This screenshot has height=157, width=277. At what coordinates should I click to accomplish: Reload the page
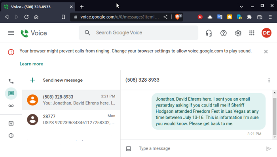click(x=27, y=17)
